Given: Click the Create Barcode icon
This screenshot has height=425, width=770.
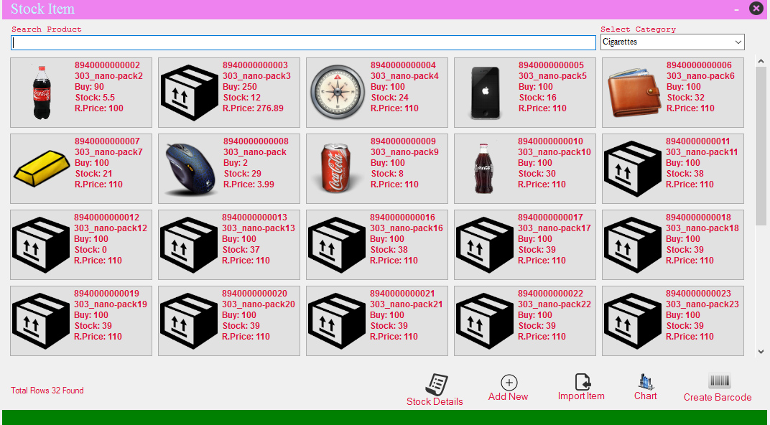Looking at the screenshot, I should (720, 381).
